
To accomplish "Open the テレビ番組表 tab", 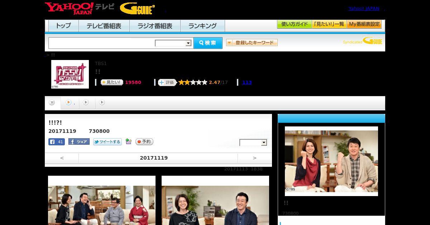I will 104,26.
